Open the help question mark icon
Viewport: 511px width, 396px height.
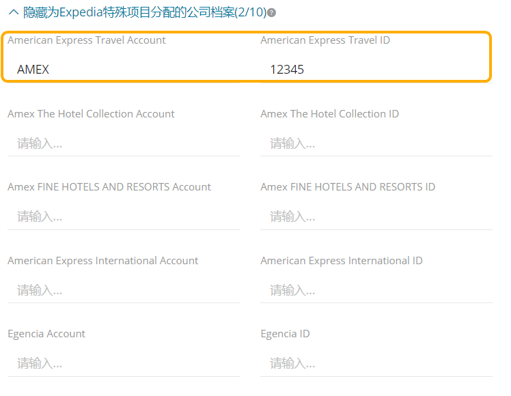[271, 13]
